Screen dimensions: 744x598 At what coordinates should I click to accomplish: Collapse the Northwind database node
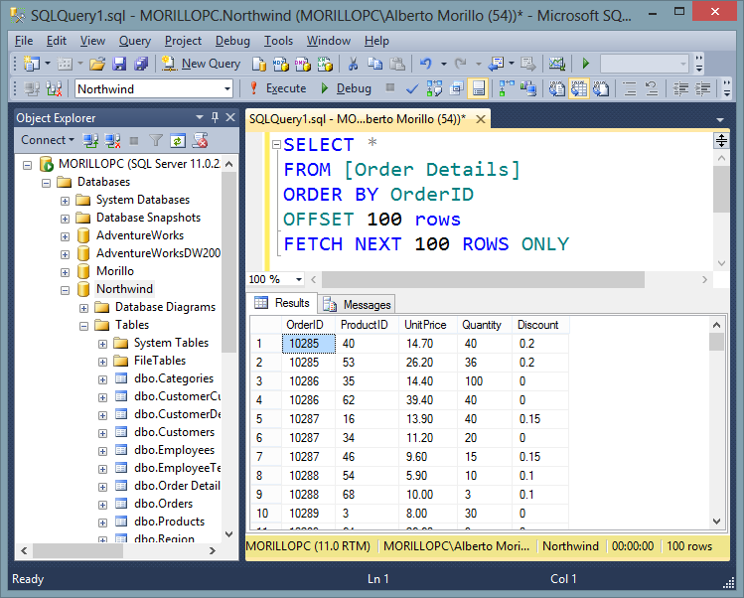point(65,290)
